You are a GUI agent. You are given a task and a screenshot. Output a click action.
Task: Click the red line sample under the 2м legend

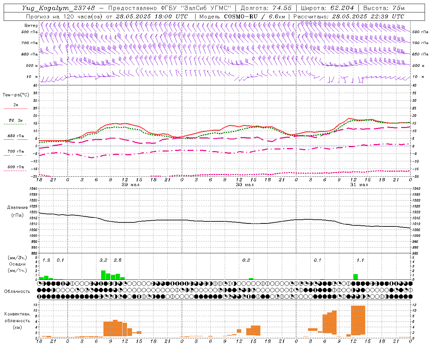pyautogui.click(x=16, y=109)
